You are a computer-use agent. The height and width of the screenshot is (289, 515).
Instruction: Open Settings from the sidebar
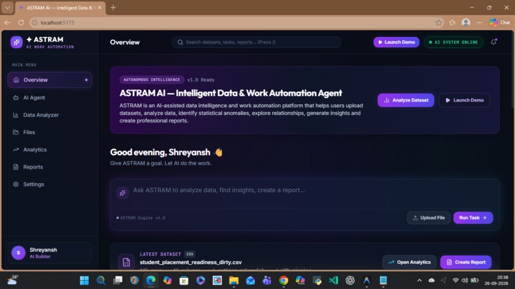(50, 184)
